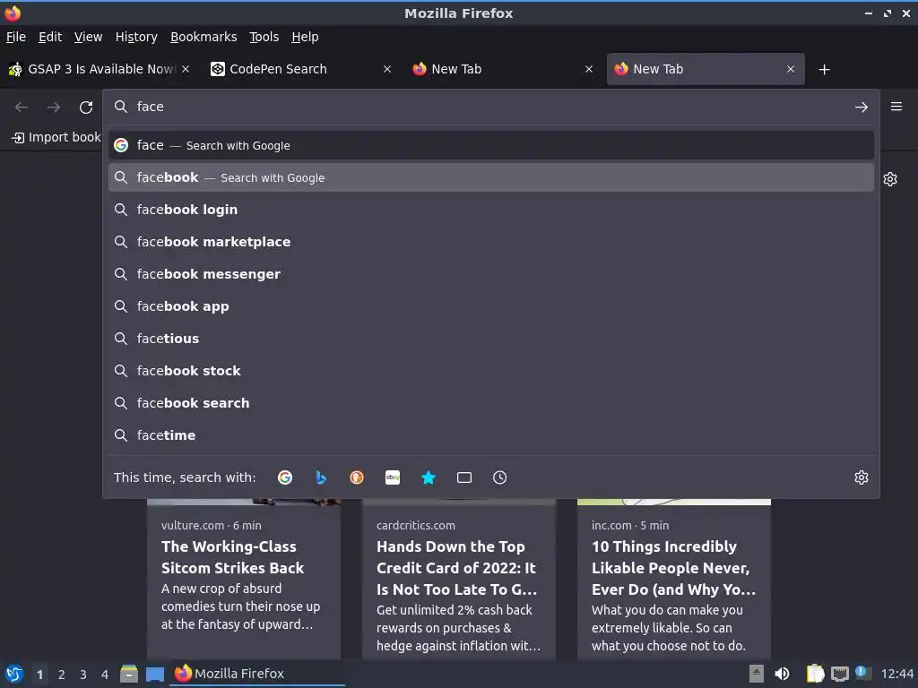This screenshot has width=918, height=688.
Task: Show desktop using the blue taskbar icon
Action: [x=155, y=675]
